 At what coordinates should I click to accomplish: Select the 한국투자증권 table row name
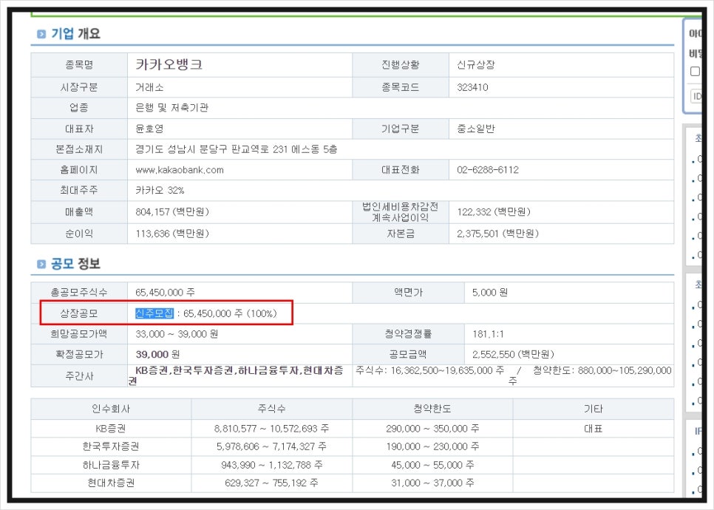pyautogui.click(x=111, y=446)
